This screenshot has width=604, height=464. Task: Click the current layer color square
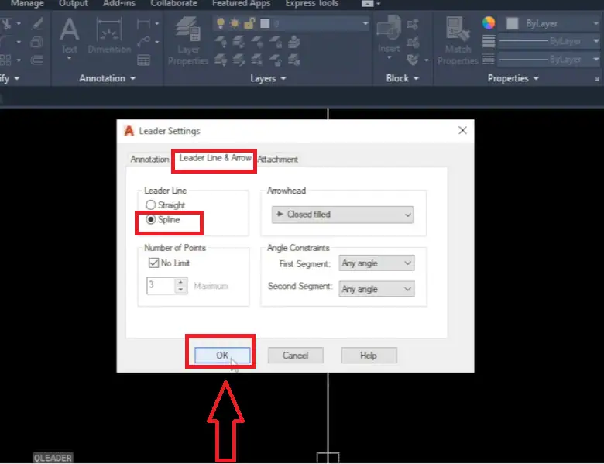point(265,23)
